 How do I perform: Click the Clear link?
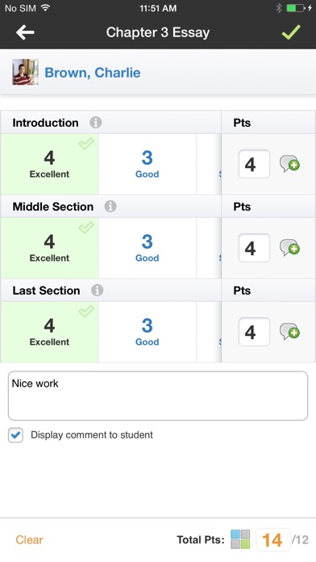click(x=29, y=539)
